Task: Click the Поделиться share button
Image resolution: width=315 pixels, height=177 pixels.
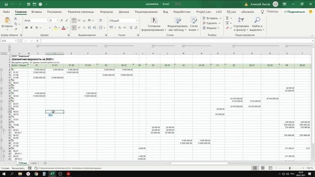Action: [294, 12]
